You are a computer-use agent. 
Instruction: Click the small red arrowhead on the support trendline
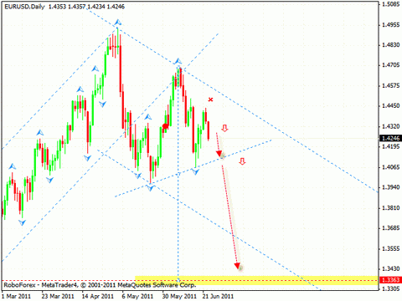click(x=219, y=154)
